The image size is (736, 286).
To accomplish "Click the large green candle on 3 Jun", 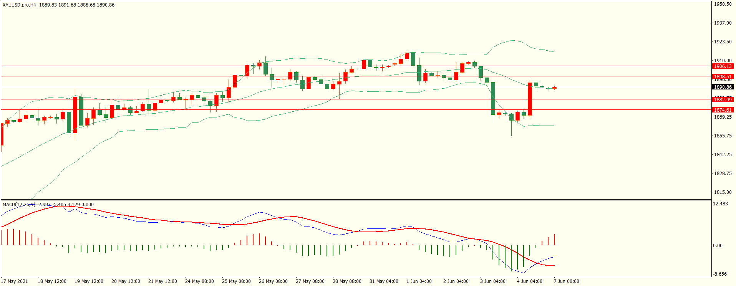I will point(493,98).
